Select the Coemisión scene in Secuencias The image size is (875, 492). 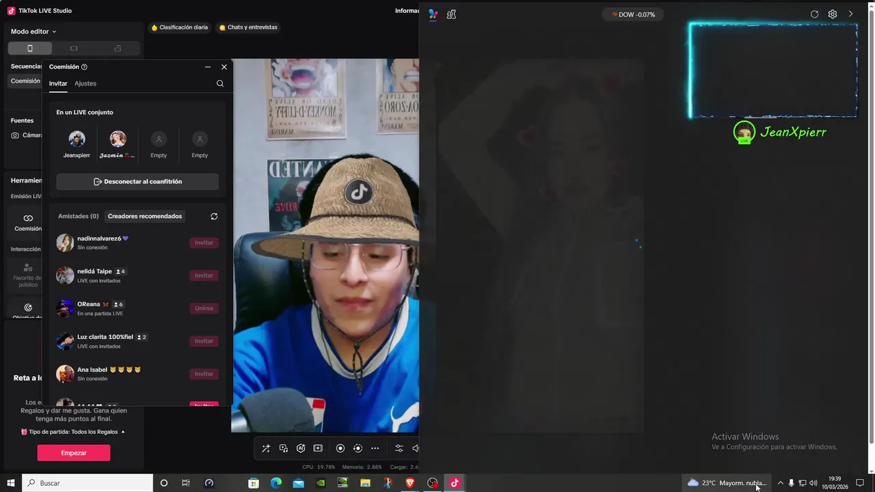click(25, 81)
